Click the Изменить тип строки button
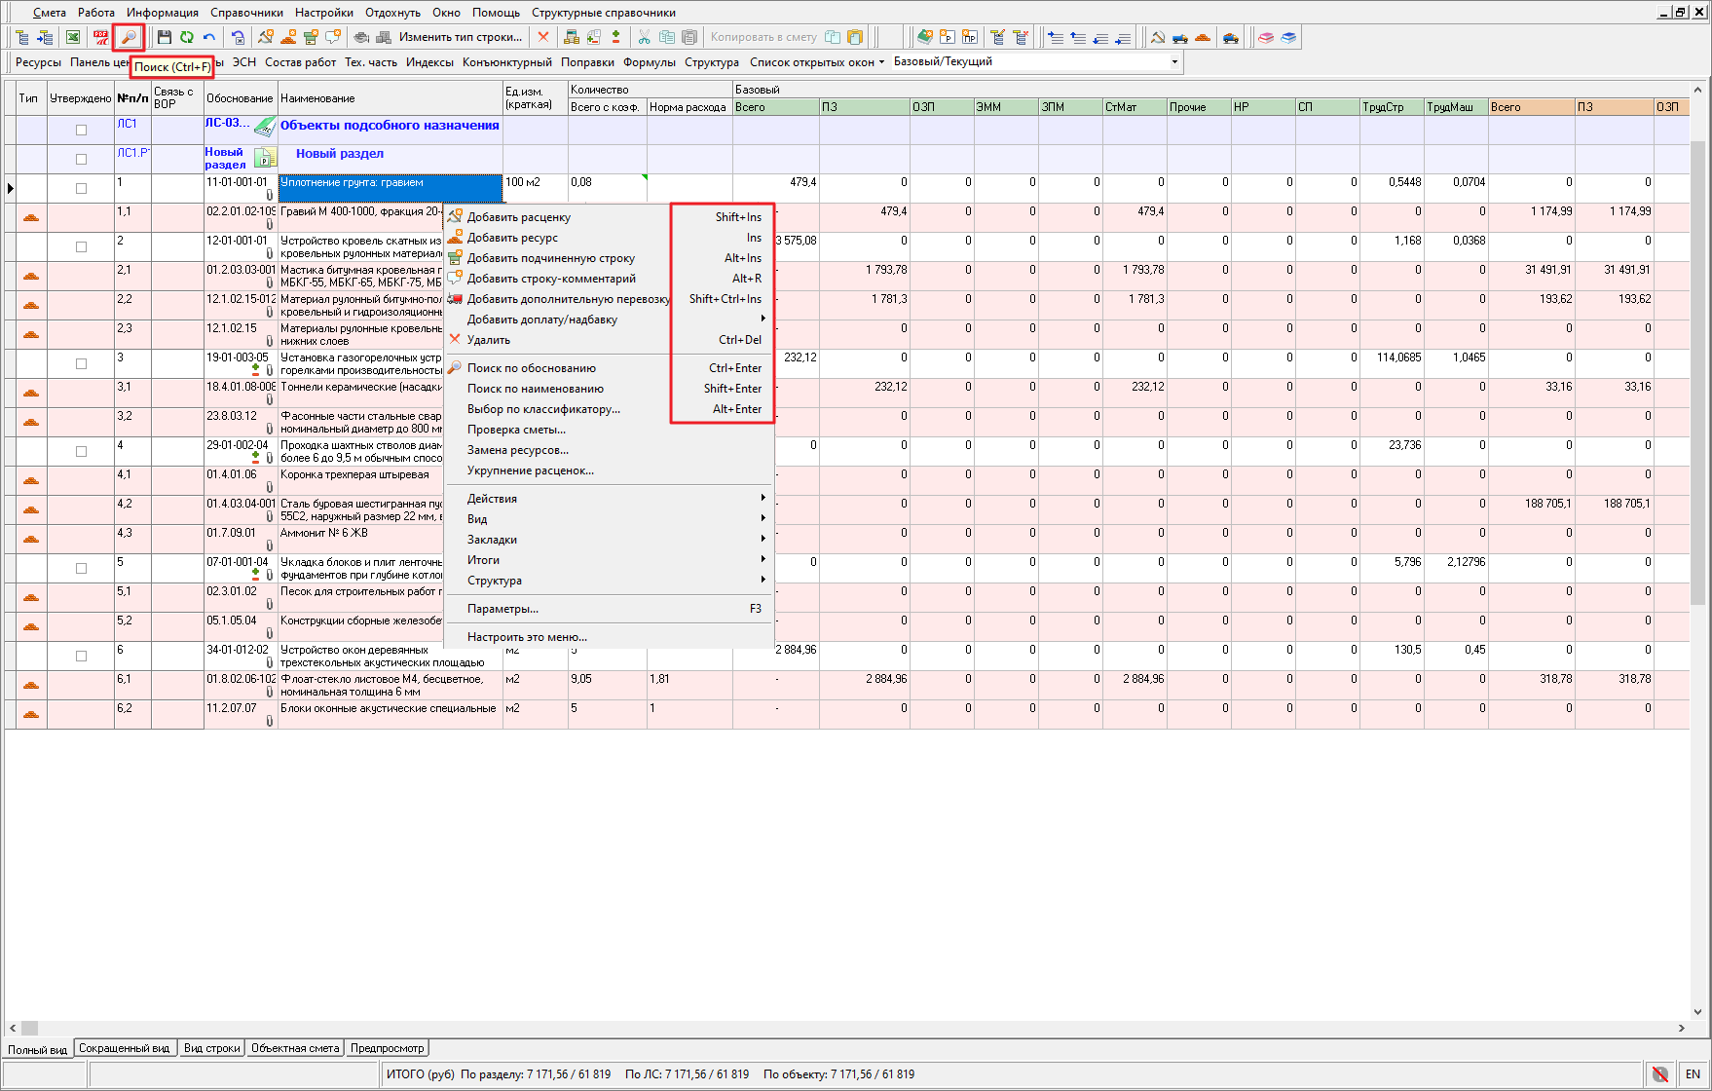 pyautogui.click(x=460, y=37)
